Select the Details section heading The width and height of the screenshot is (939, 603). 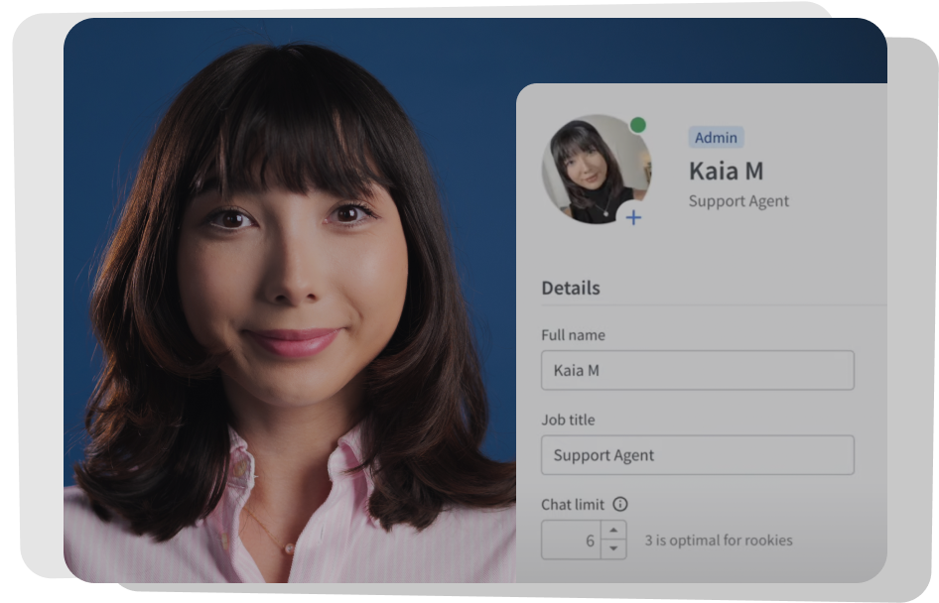pyautogui.click(x=570, y=289)
